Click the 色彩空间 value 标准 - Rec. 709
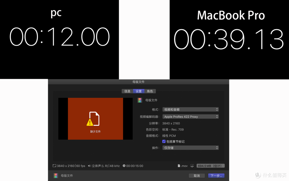This screenshot has width=289, height=181. [x=173, y=130]
